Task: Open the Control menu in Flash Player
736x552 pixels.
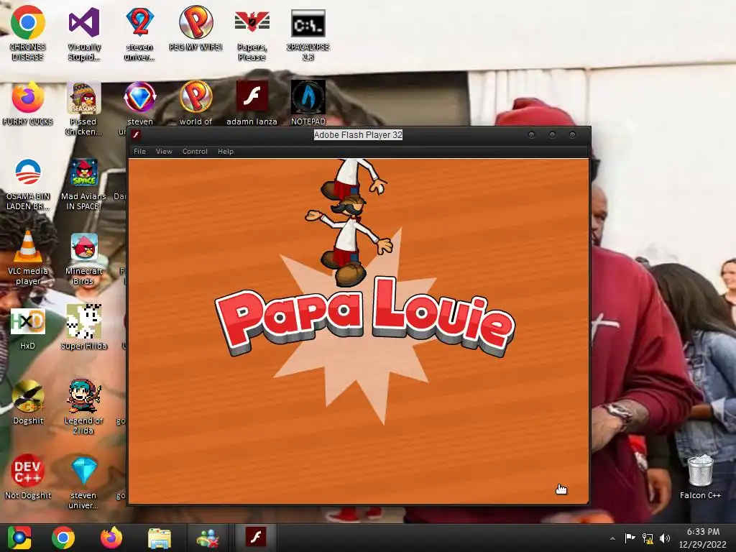Action: tap(195, 151)
